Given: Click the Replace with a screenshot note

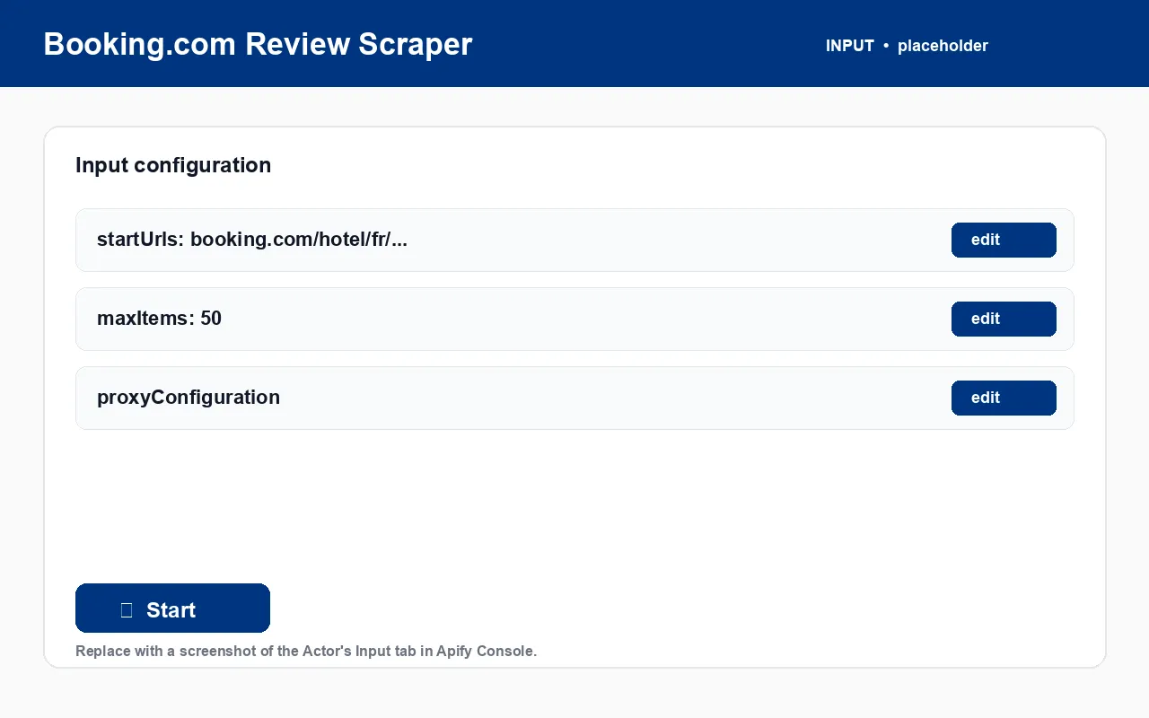Looking at the screenshot, I should [306, 651].
